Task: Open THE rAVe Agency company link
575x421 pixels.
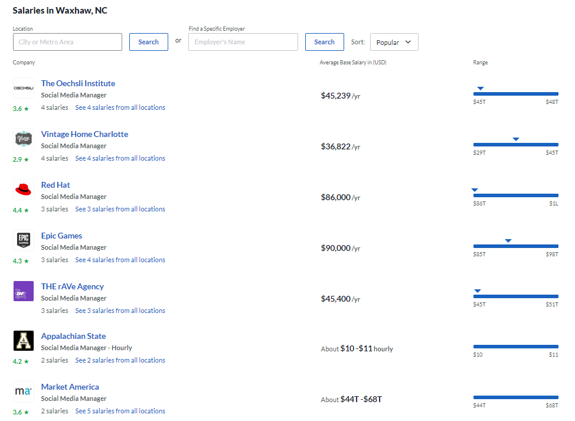Action: [72, 286]
